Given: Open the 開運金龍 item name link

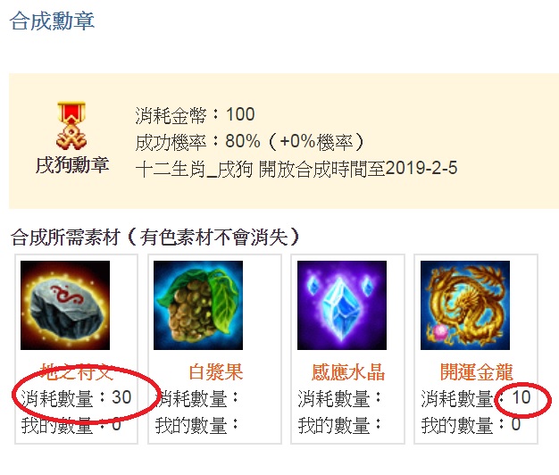Looking at the screenshot, I should [x=477, y=372].
